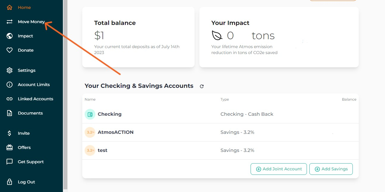
Task: Open Settings using the gear icon
Action: coord(9,70)
